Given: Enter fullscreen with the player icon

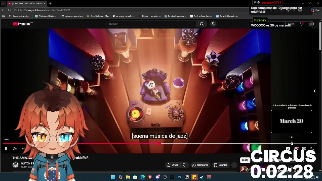Looking at the screenshot, I should [x=312, y=149].
